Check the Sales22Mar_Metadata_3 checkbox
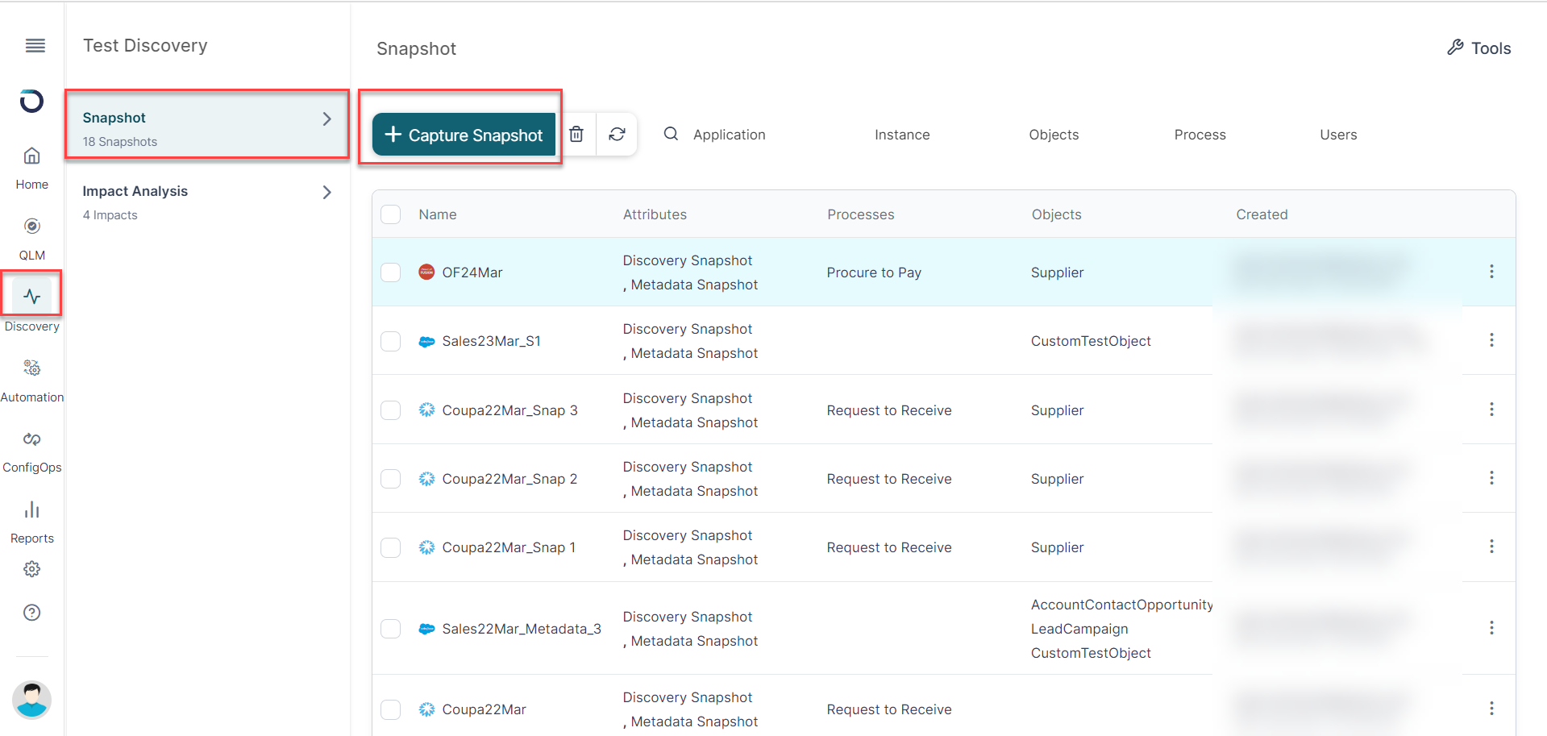 click(x=391, y=629)
